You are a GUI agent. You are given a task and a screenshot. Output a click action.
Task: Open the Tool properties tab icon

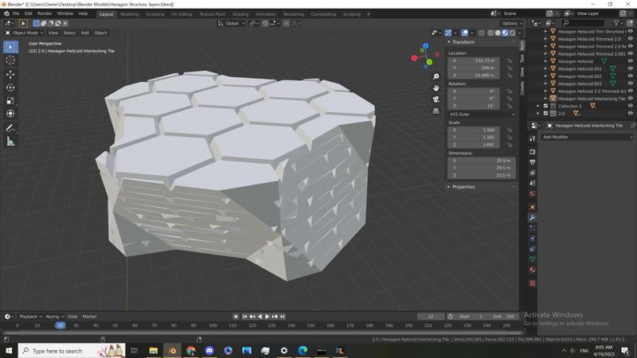pos(532,138)
